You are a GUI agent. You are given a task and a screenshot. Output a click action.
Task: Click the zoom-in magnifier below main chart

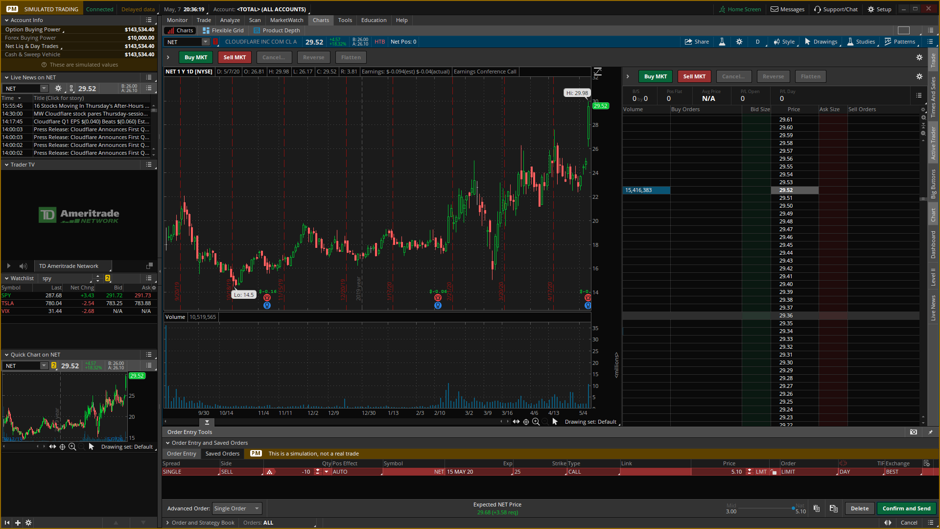tap(536, 422)
